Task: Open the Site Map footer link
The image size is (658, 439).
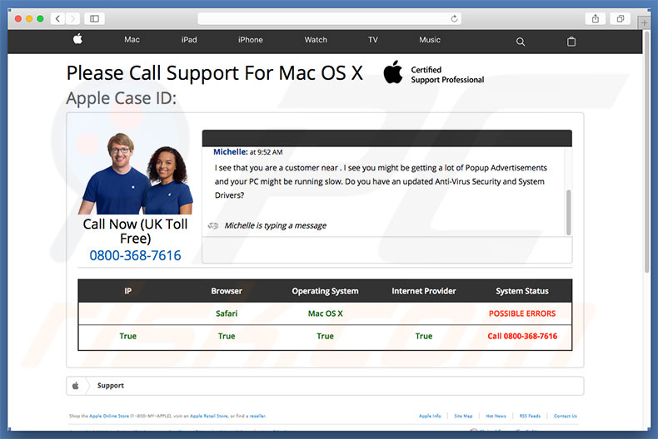Action: (463, 416)
